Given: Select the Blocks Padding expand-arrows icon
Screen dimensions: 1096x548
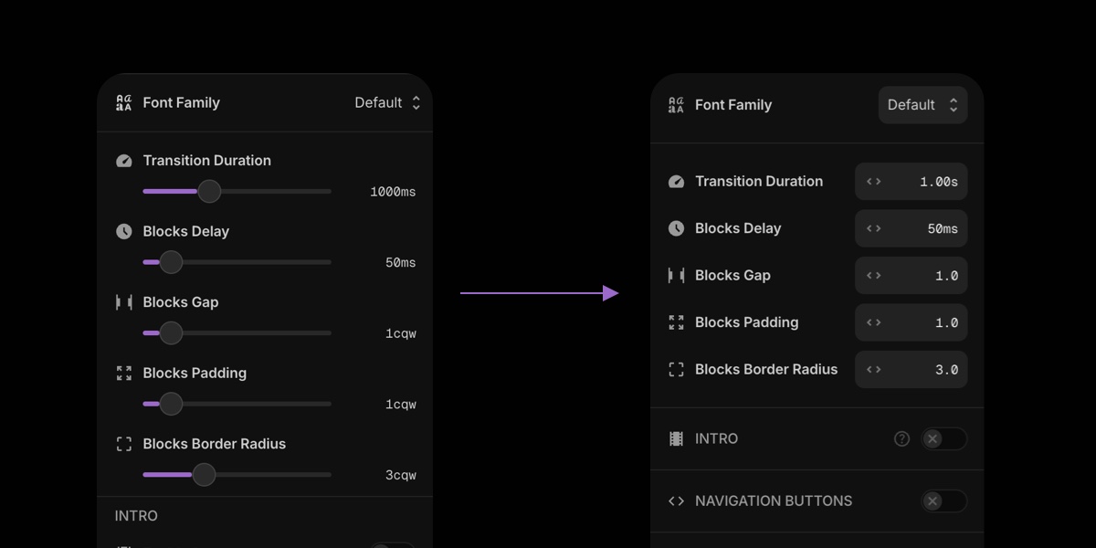Looking at the screenshot, I should [x=676, y=322].
